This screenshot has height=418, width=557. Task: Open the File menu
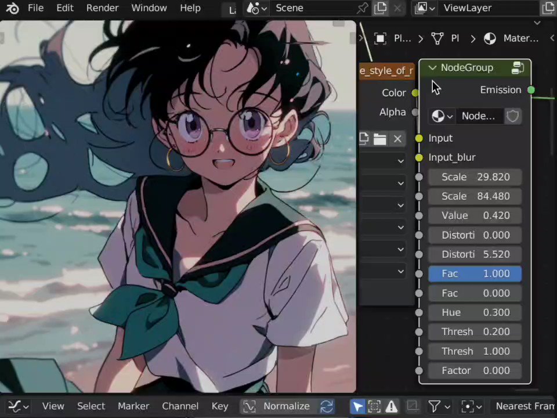tap(35, 8)
